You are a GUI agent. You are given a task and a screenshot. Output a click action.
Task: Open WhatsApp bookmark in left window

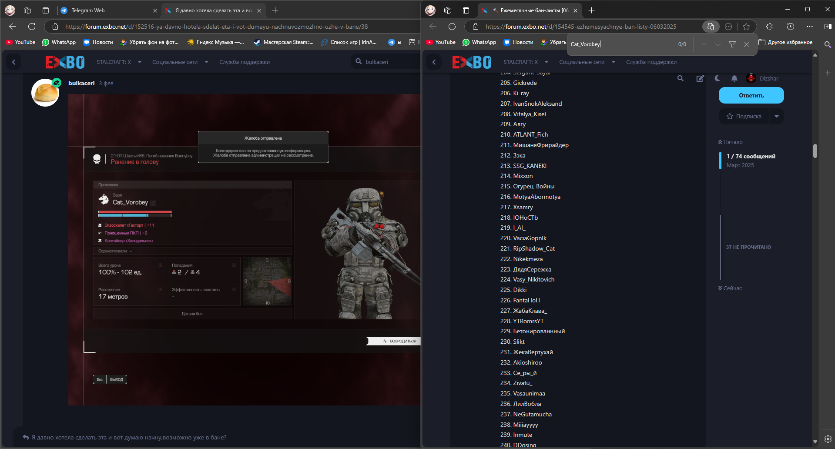(x=59, y=42)
